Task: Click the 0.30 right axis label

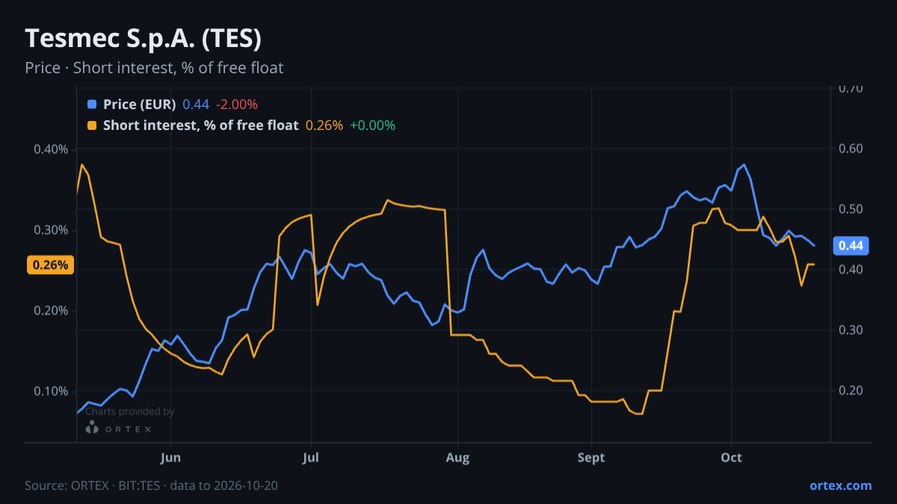Action: (851, 330)
